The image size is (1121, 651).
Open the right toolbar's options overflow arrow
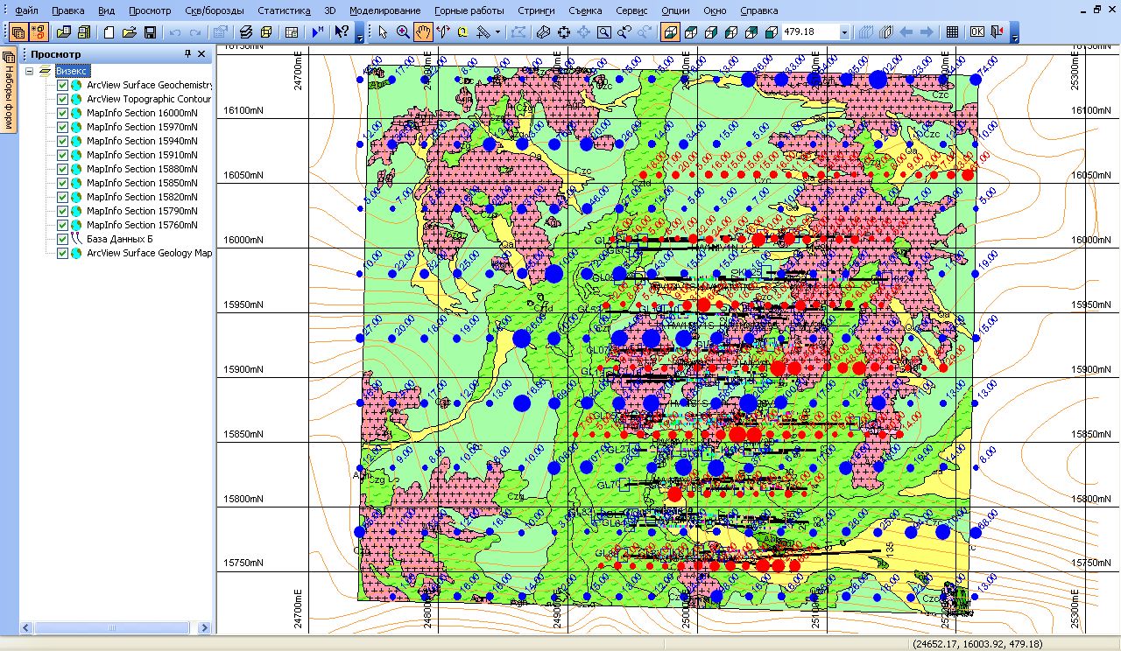point(1015,33)
